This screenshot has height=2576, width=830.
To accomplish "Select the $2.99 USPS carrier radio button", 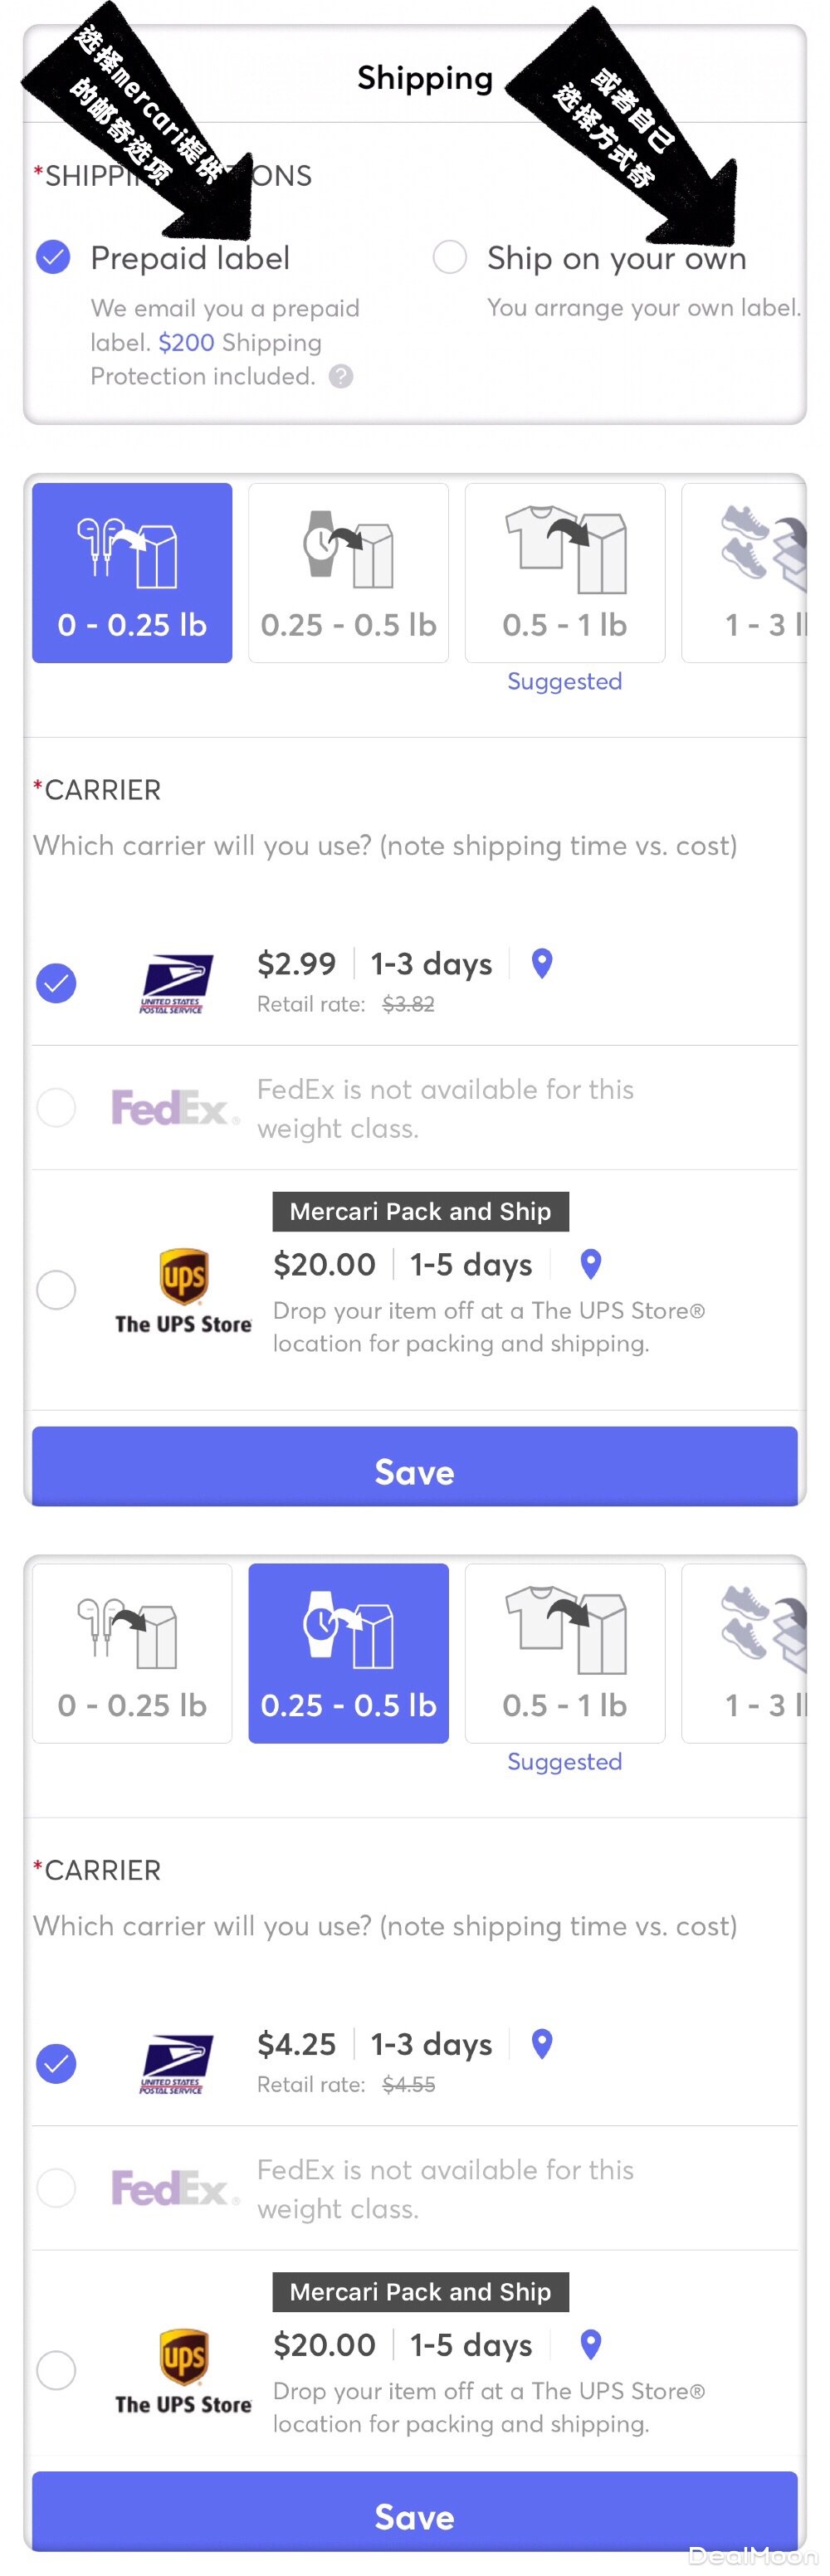I will (56, 983).
